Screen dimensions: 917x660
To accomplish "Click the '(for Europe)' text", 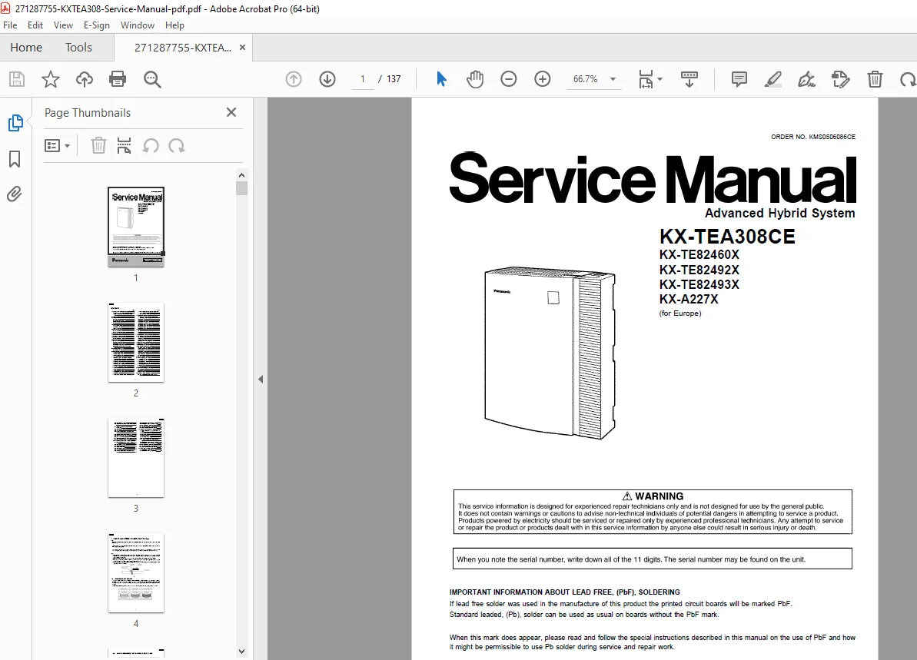I will tap(680, 313).
